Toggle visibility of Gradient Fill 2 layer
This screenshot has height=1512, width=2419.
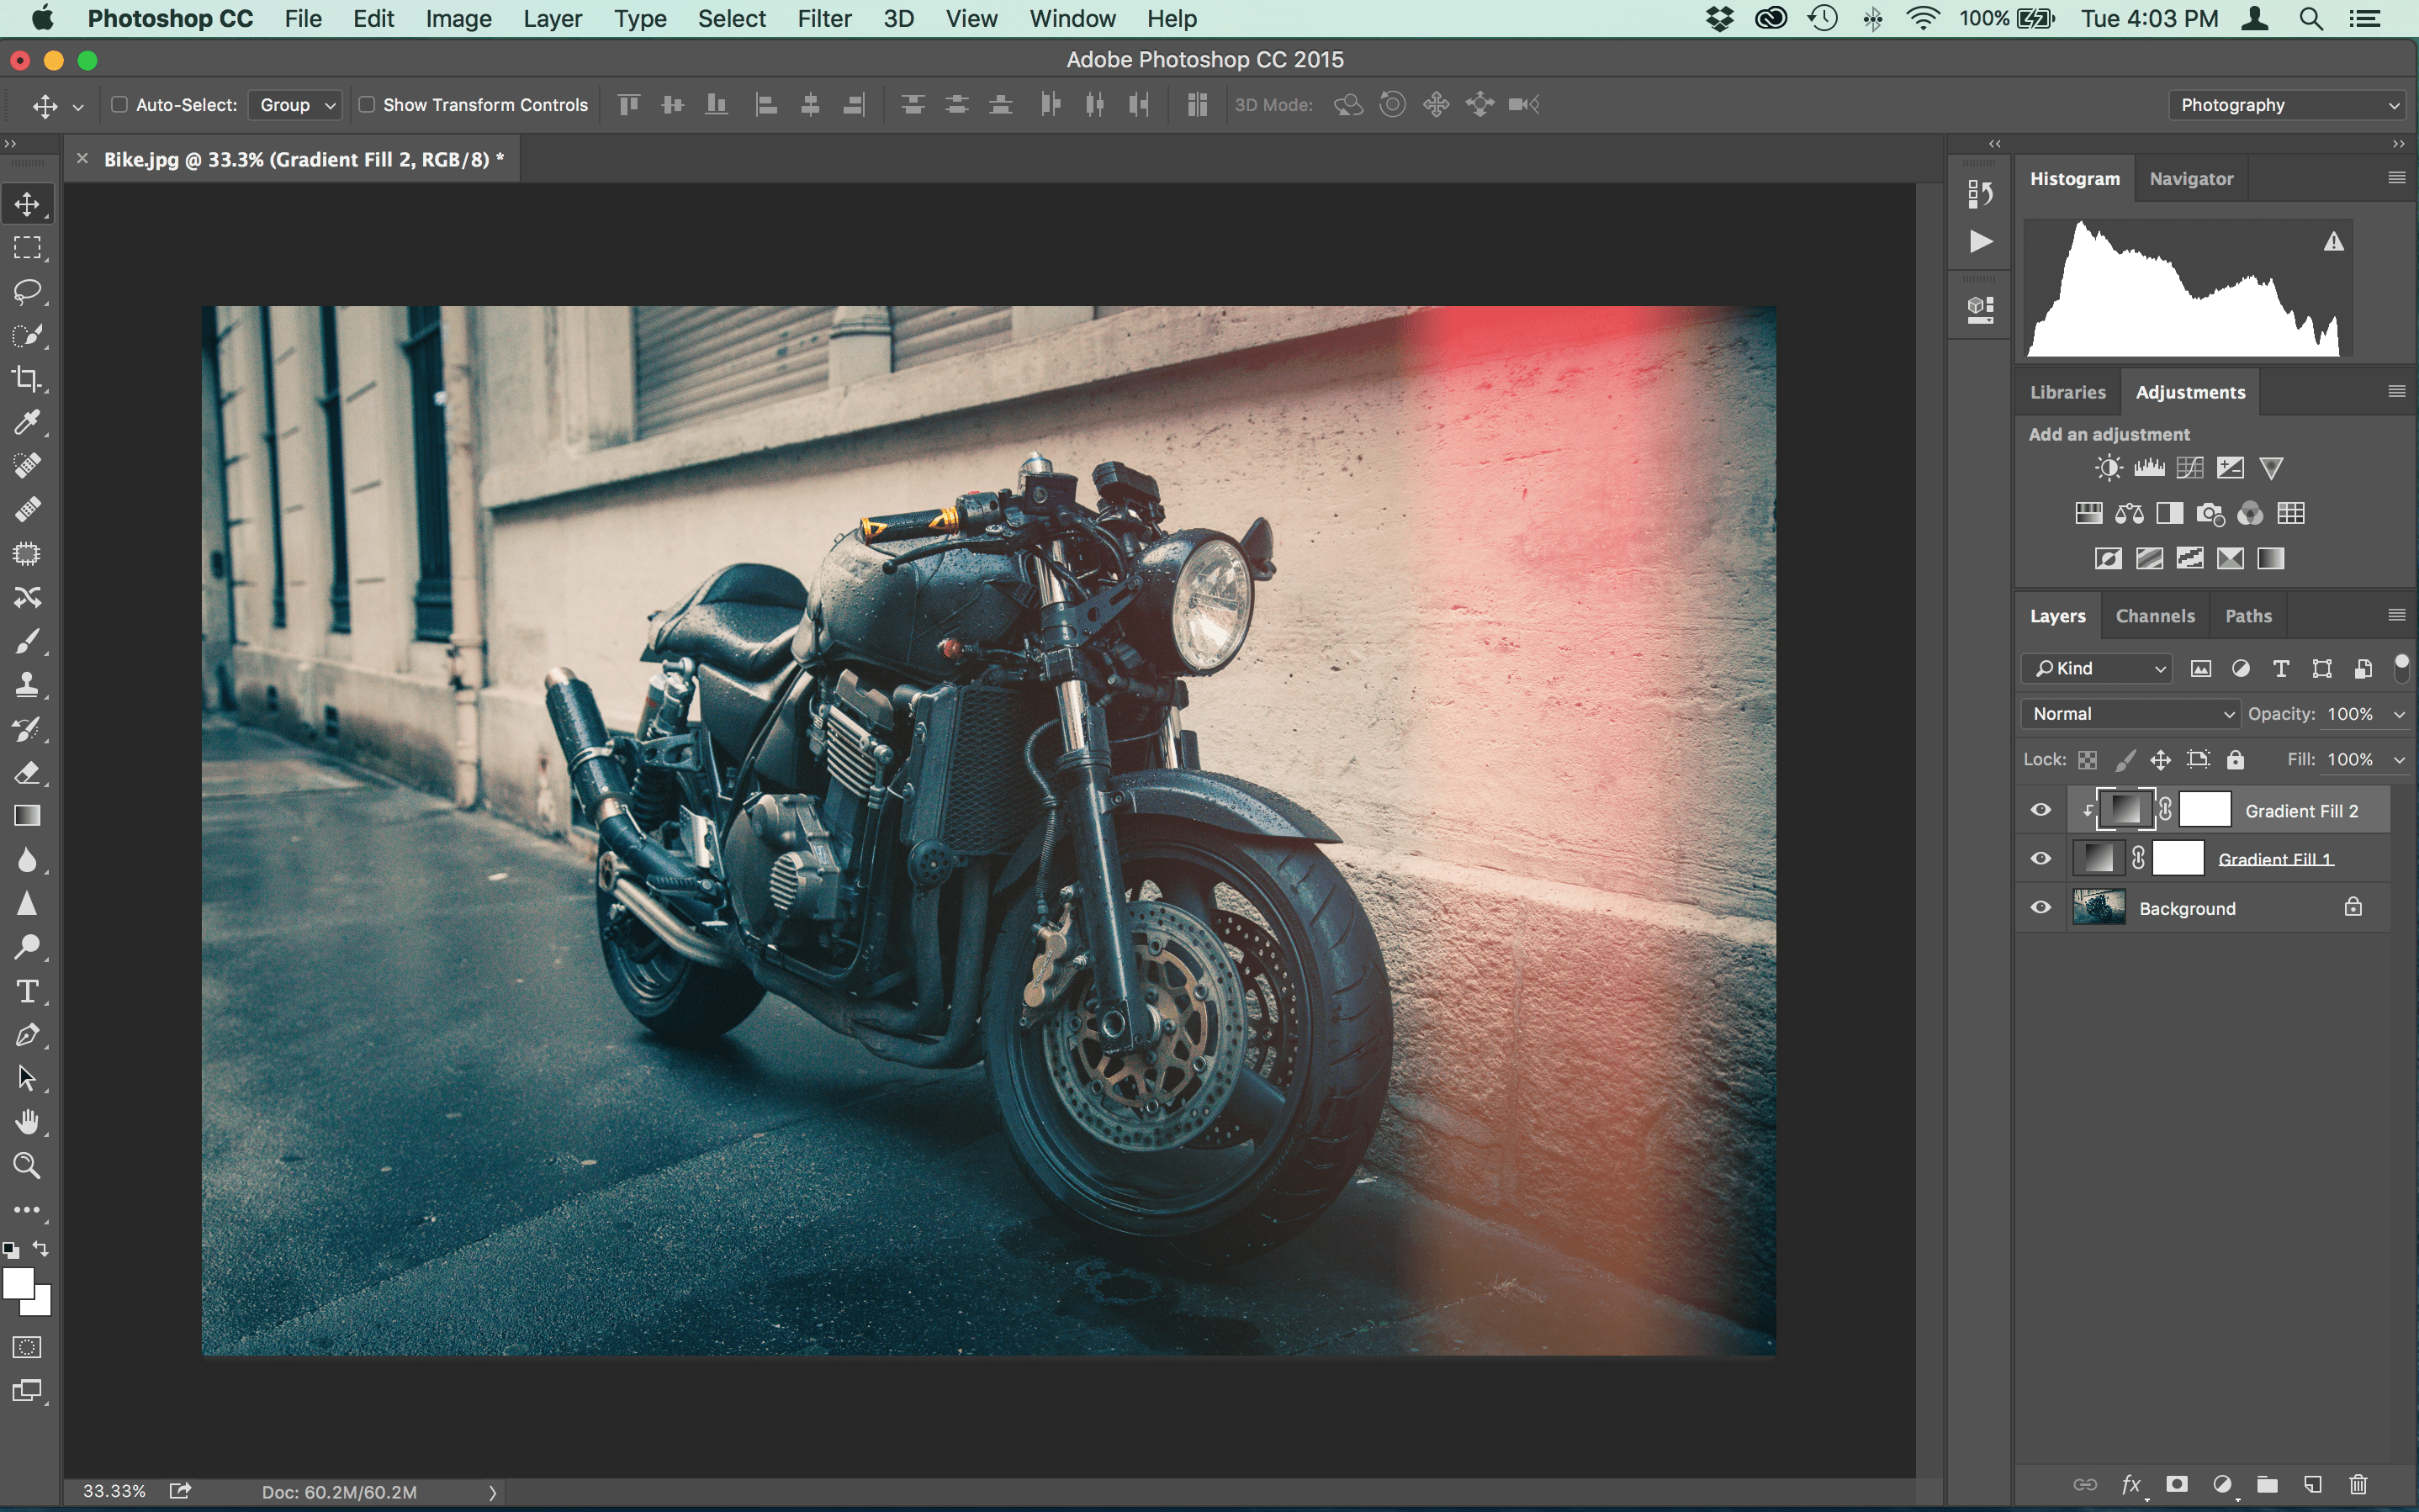pyautogui.click(x=2045, y=806)
